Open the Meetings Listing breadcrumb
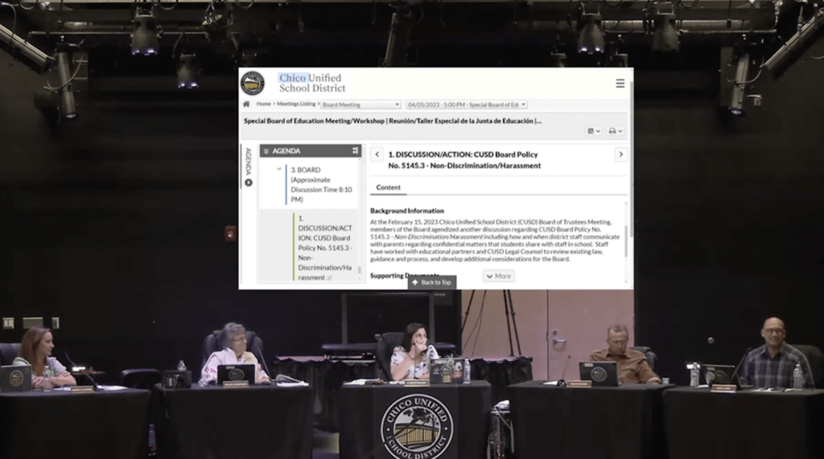Viewport: 824px width, 459px height. point(297,105)
